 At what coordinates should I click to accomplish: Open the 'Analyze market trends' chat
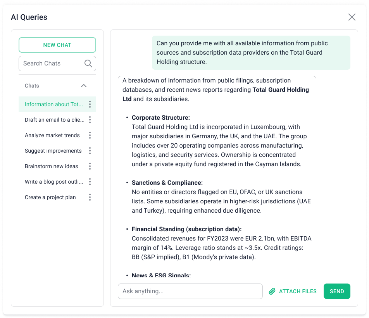(52, 135)
